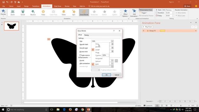Click the Save icon in title bar

pyautogui.click(x=3, y=2)
